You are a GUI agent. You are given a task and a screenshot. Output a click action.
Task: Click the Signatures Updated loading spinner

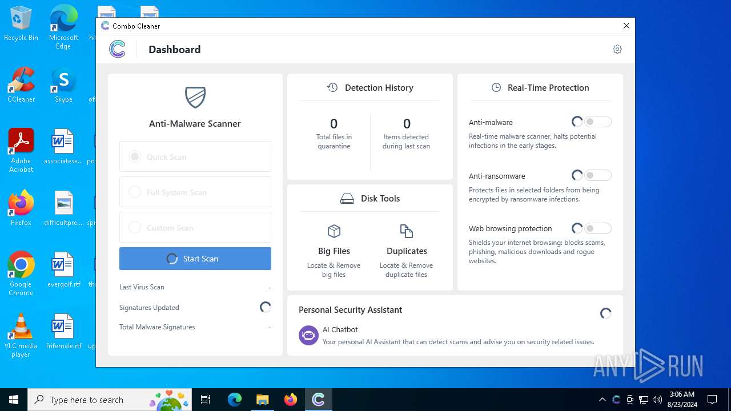[265, 307]
